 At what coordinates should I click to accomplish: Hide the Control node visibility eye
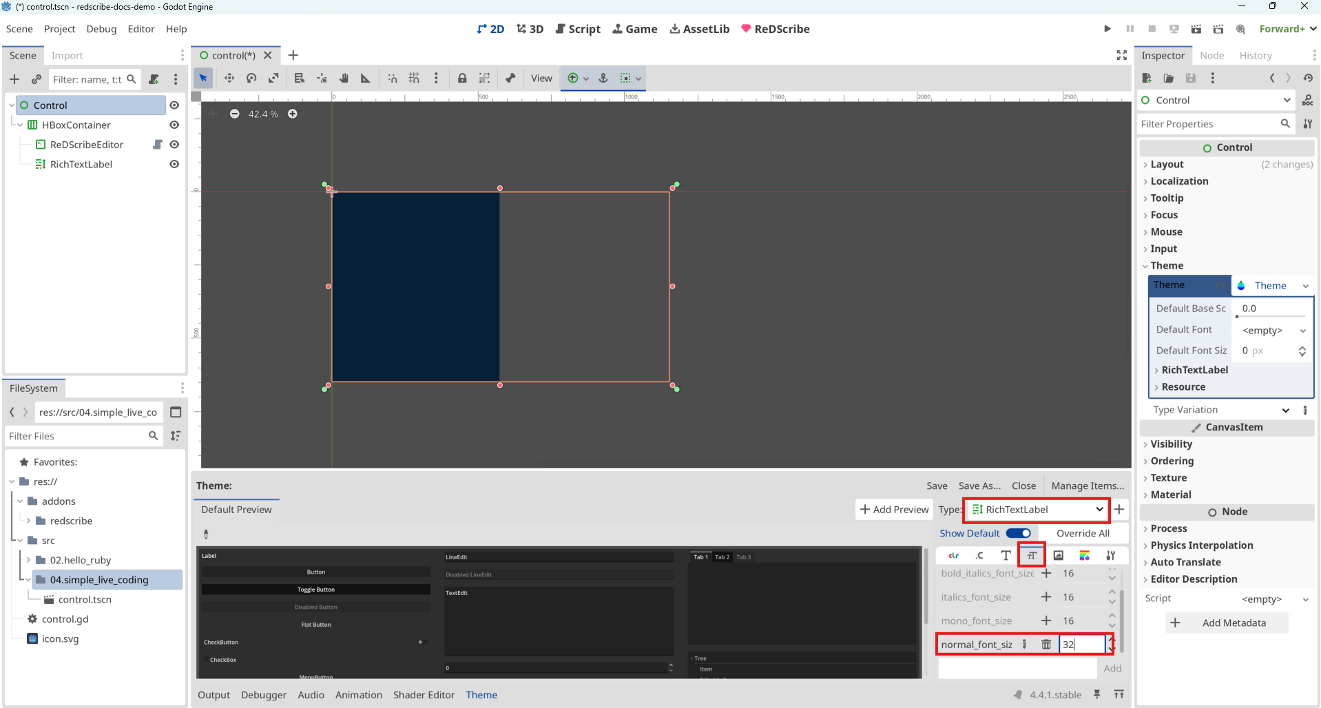tap(174, 105)
